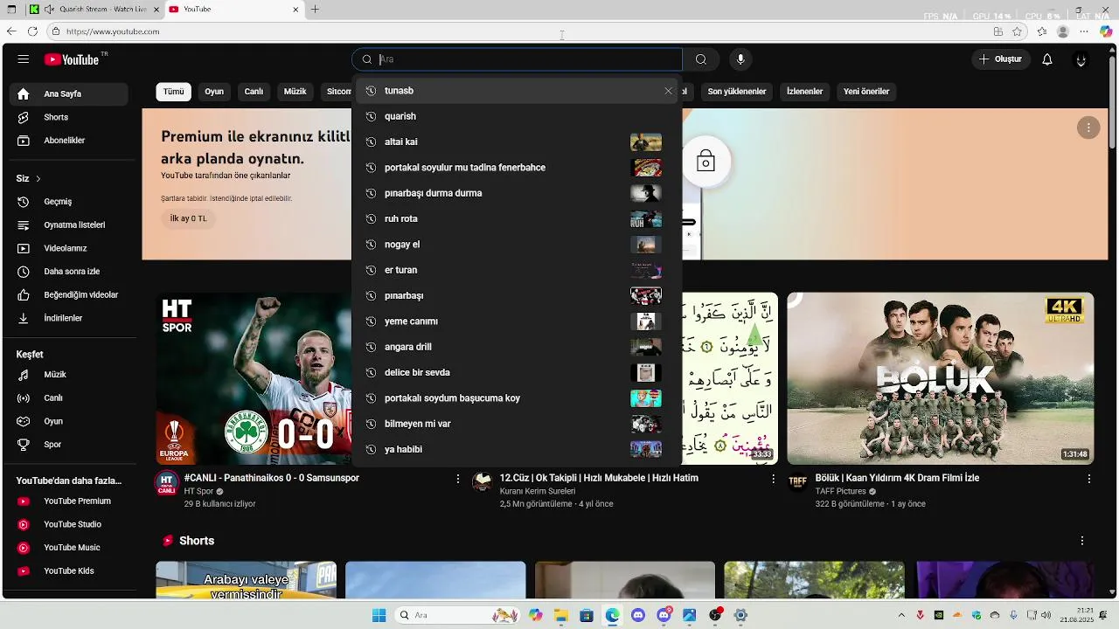Start voice search with the microphone
1119x629 pixels.
point(740,59)
